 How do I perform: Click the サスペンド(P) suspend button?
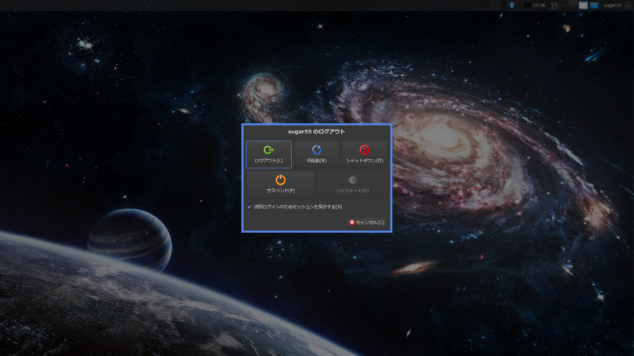pyautogui.click(x=281, y=184)
